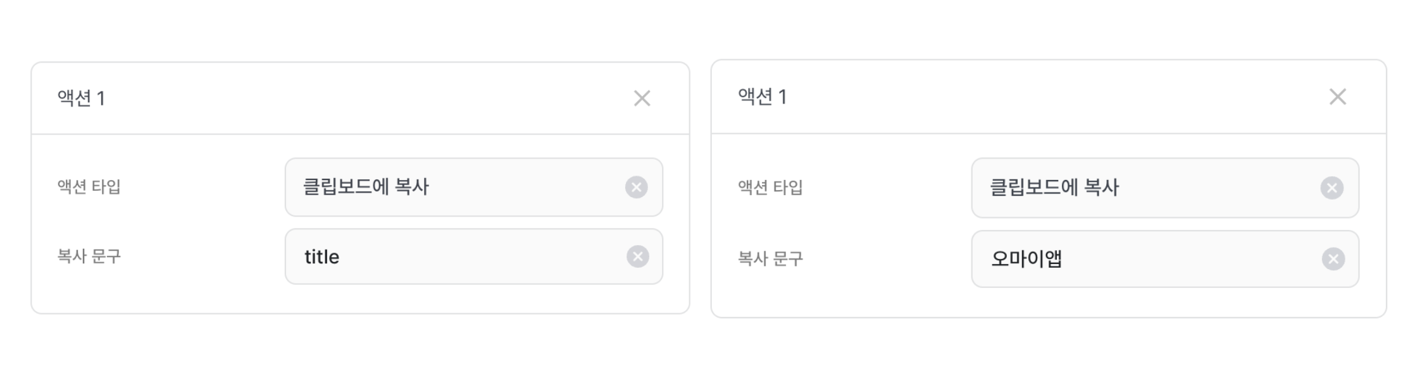
Task: Clear the 오마이앱 text in 복사 문구
Action: pyautogui.click(x=1333, y=259)
